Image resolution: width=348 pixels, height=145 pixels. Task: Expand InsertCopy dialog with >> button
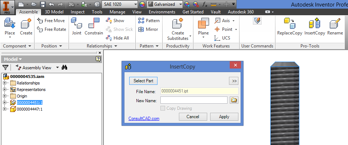[234, 81]
